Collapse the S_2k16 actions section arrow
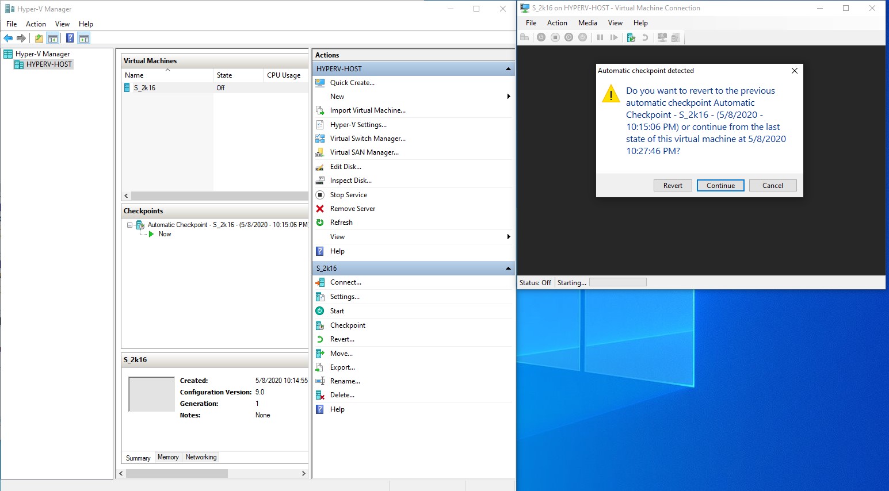889x491 pixels. [x=508, y=268]
